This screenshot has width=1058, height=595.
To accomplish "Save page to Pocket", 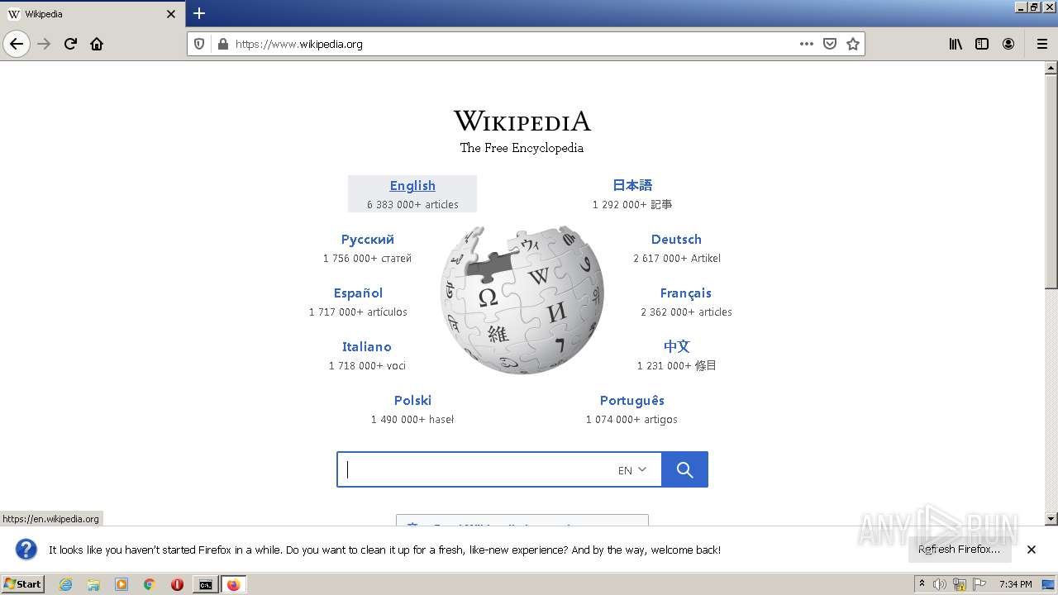I will click(x=830, y=44).
